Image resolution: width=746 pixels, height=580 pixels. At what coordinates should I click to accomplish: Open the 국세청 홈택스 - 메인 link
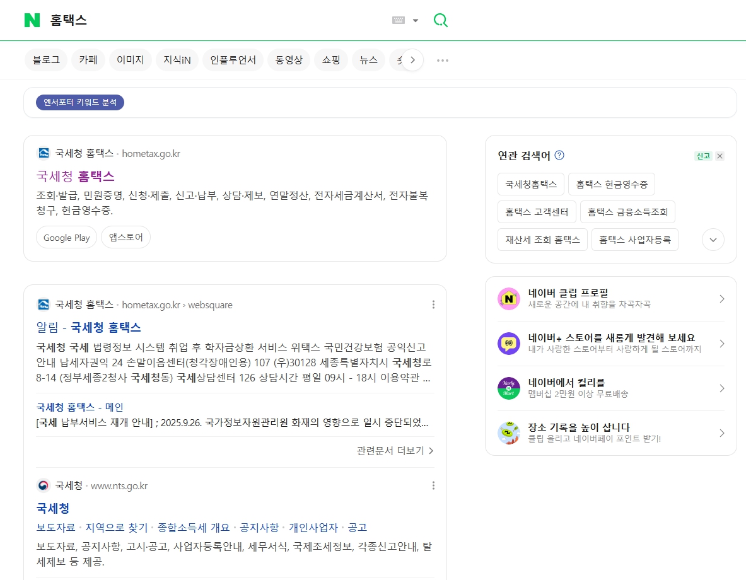point(79,407)
